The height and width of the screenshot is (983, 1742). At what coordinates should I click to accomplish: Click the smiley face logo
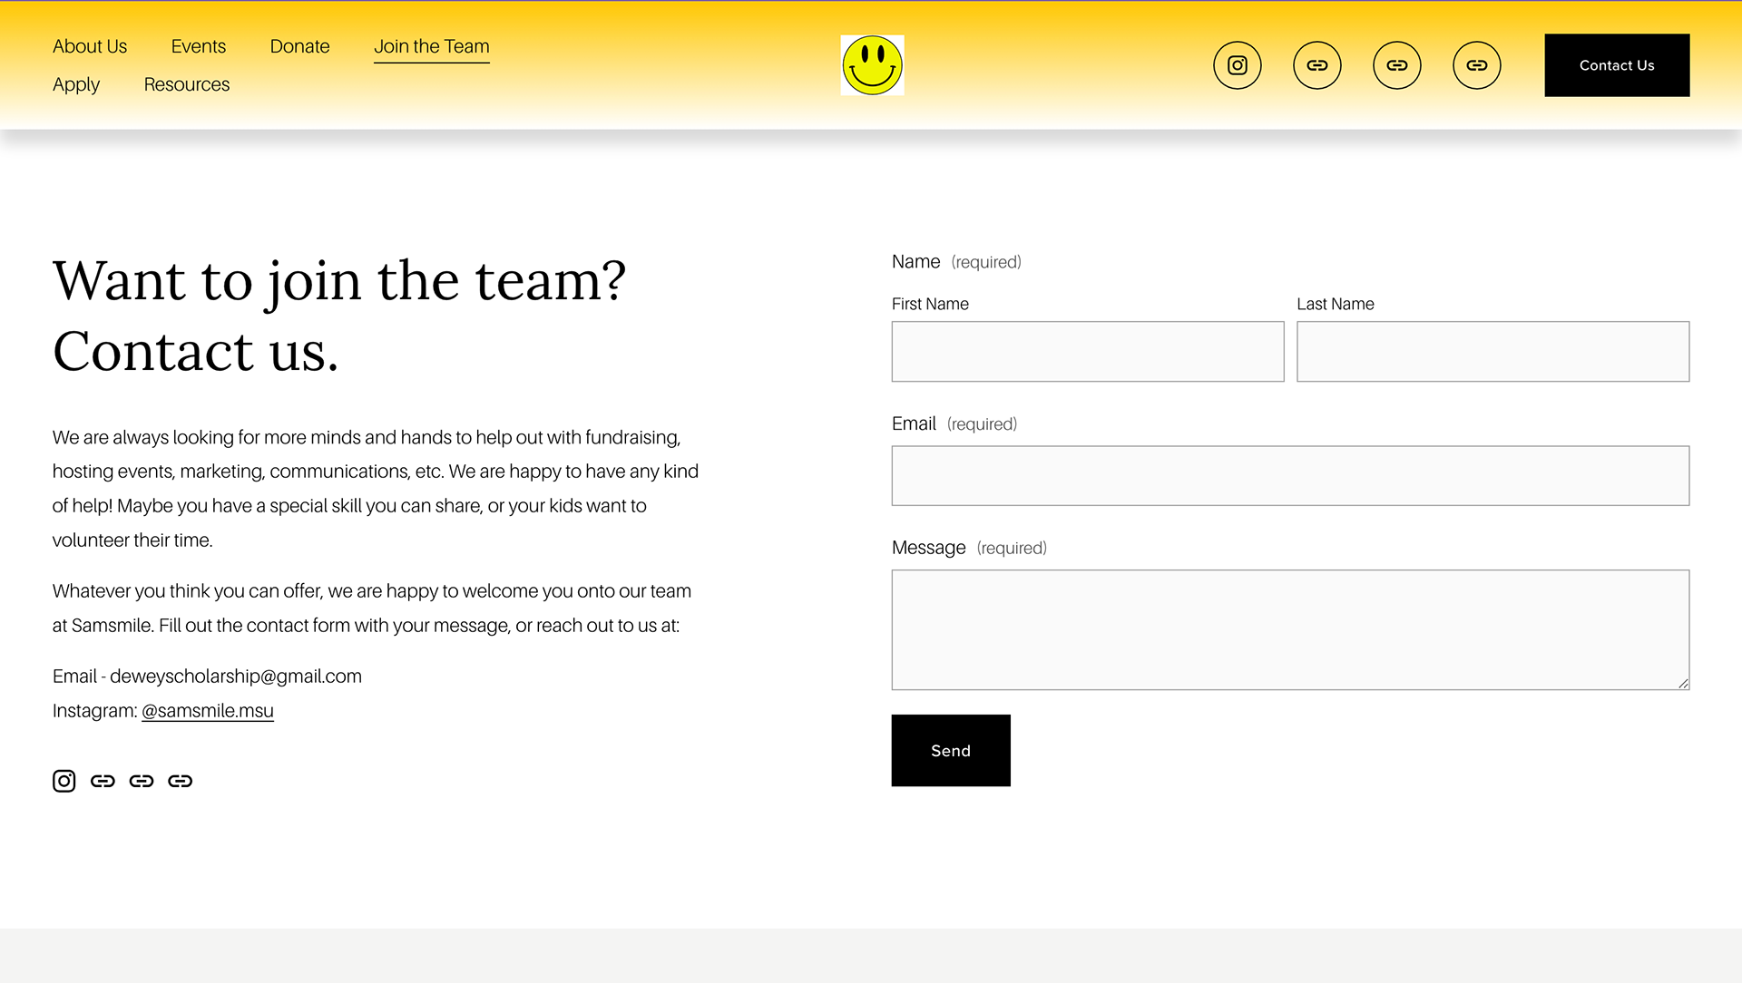(x=872, y=65)
